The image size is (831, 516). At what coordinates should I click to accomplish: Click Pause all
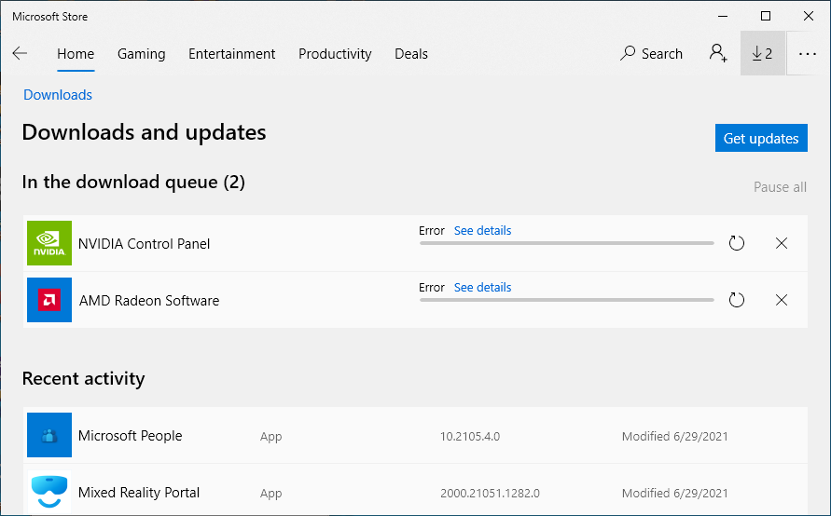pos(780,187)
